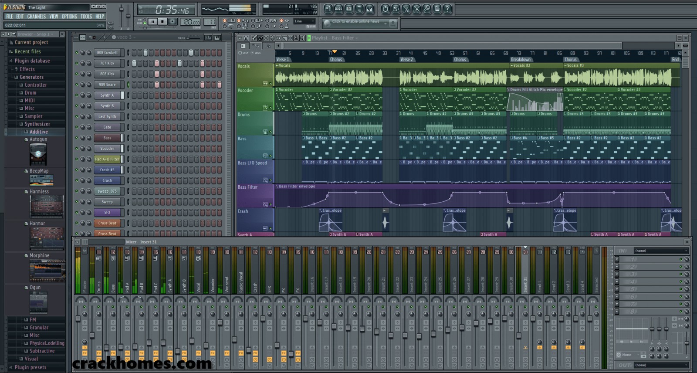Open the Mixer options menu arrow
697x373 pixels.
[x=77, y=242]
